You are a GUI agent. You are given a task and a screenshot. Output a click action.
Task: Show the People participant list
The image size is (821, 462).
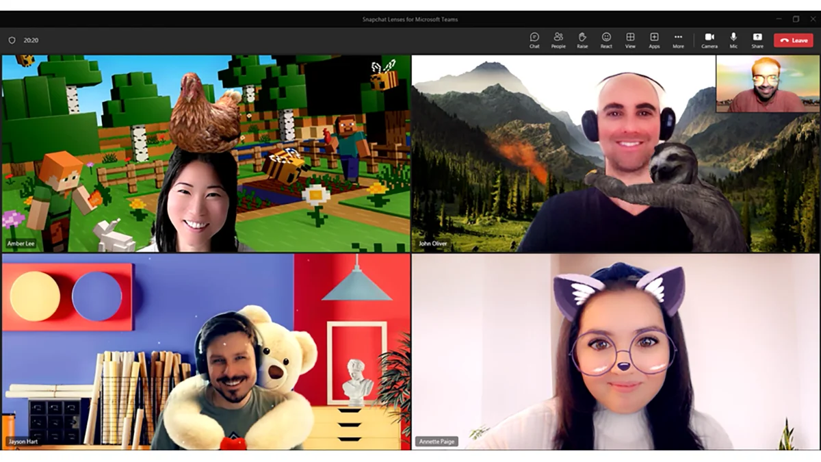pyautogui.click(x=558, y=40)
